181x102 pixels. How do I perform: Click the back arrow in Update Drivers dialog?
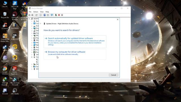click(40, 24)
